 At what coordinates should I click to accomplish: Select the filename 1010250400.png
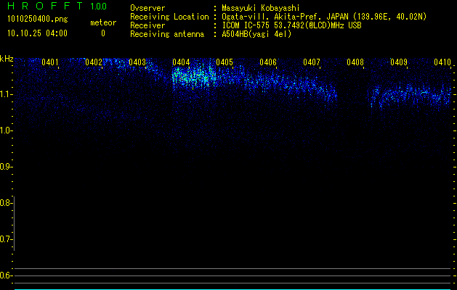(x=38, y=20)
